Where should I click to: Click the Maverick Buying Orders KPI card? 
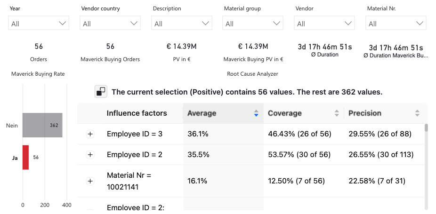(110, 52)
